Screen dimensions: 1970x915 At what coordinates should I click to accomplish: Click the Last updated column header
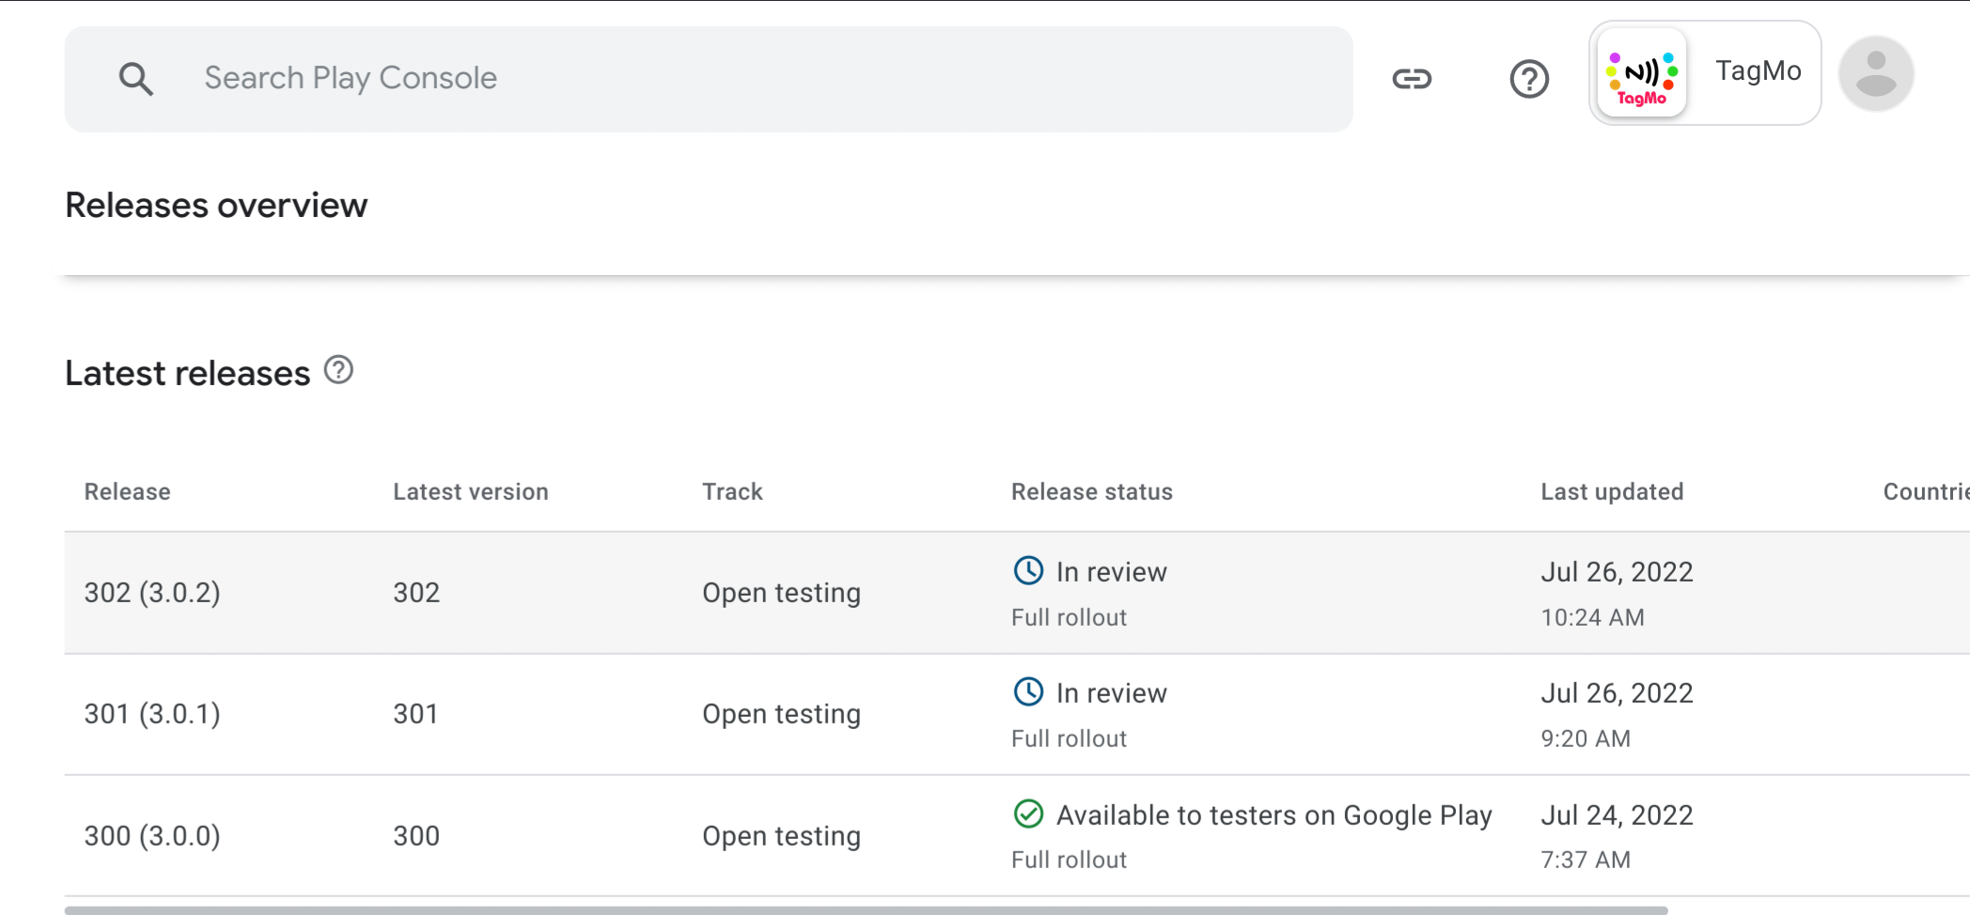pyautogui.click(x=1611, y=492)
